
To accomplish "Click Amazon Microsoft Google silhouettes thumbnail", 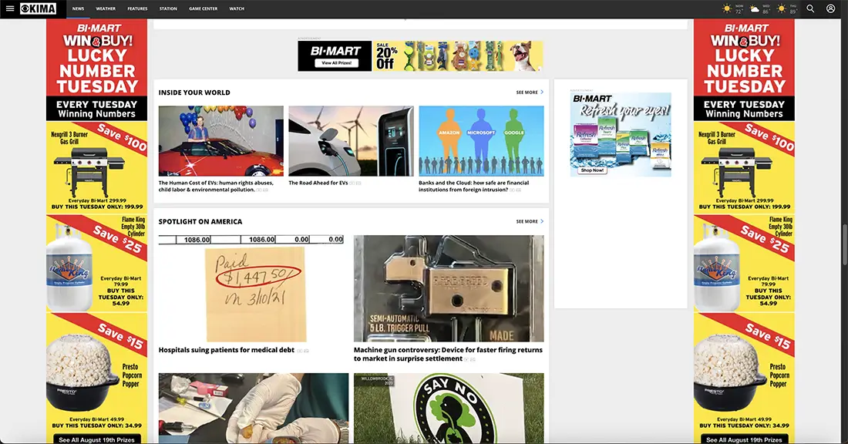I will tap(481, 140).
